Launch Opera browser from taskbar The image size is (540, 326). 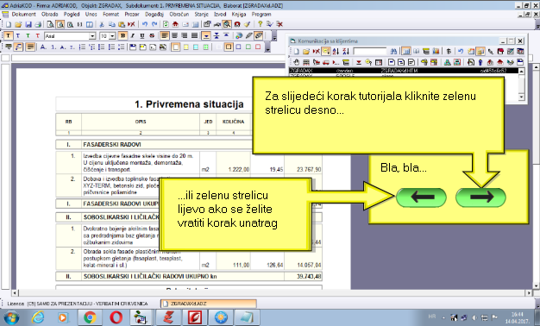pyautogui.click(x=116, y=317)
